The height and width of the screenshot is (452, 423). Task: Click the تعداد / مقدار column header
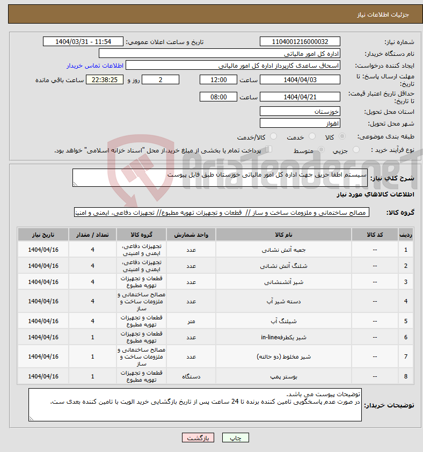[92, 235]
